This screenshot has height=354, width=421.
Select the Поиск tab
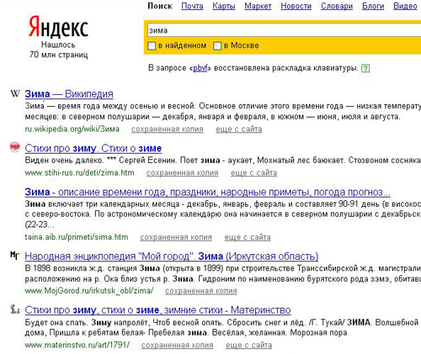click(160, 6)
